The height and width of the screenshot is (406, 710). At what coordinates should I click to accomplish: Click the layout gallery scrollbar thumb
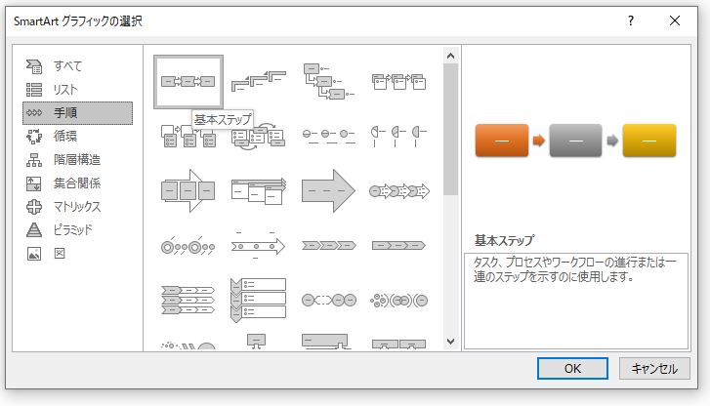pos(450,130)
